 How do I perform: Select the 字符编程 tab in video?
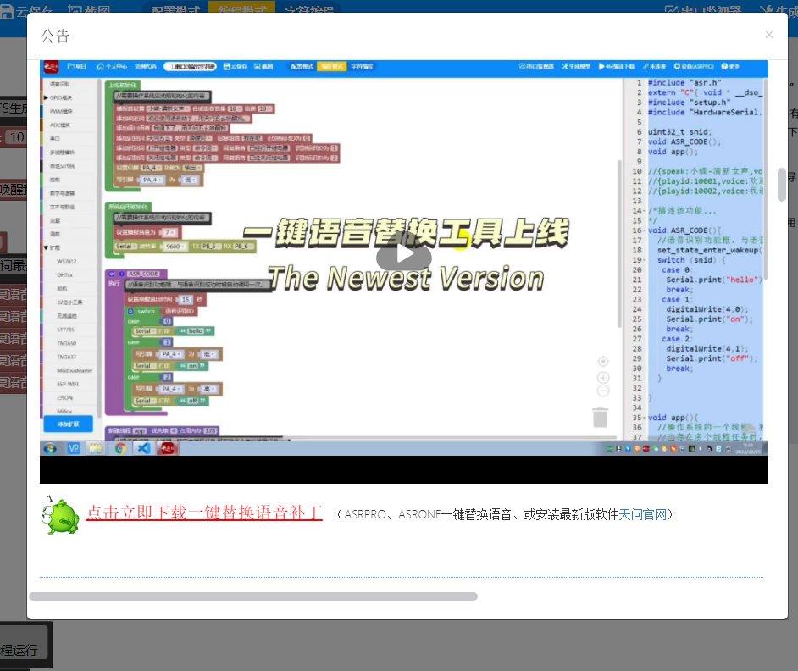click(361, 66)
